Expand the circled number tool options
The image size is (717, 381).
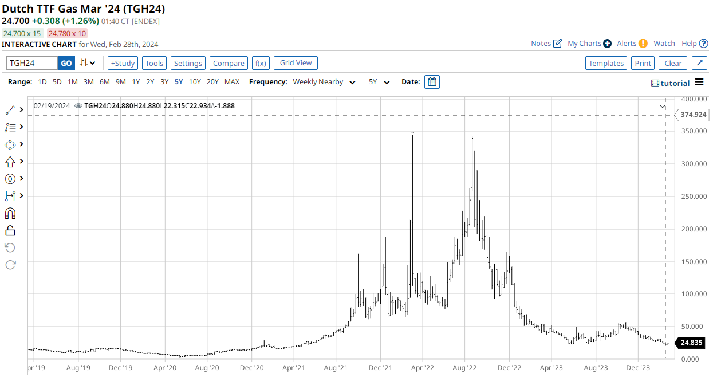tap(21, 178)
